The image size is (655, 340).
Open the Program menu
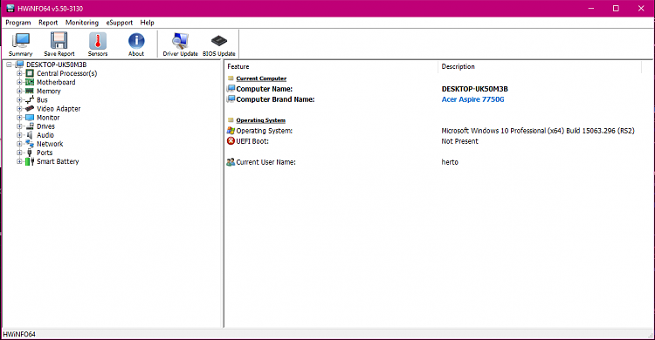[x=18, y=23]
